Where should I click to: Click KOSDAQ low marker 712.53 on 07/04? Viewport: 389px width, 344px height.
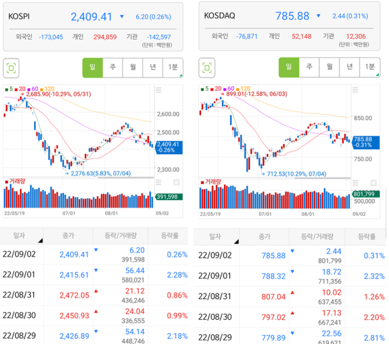(x=294, y=174)
